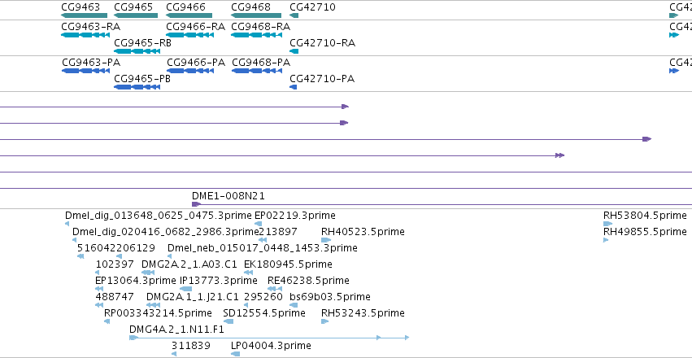The width and height of the screenshot is (692, 358).
Task: Click the CG9465-RB transcript label
Action: 142,43
